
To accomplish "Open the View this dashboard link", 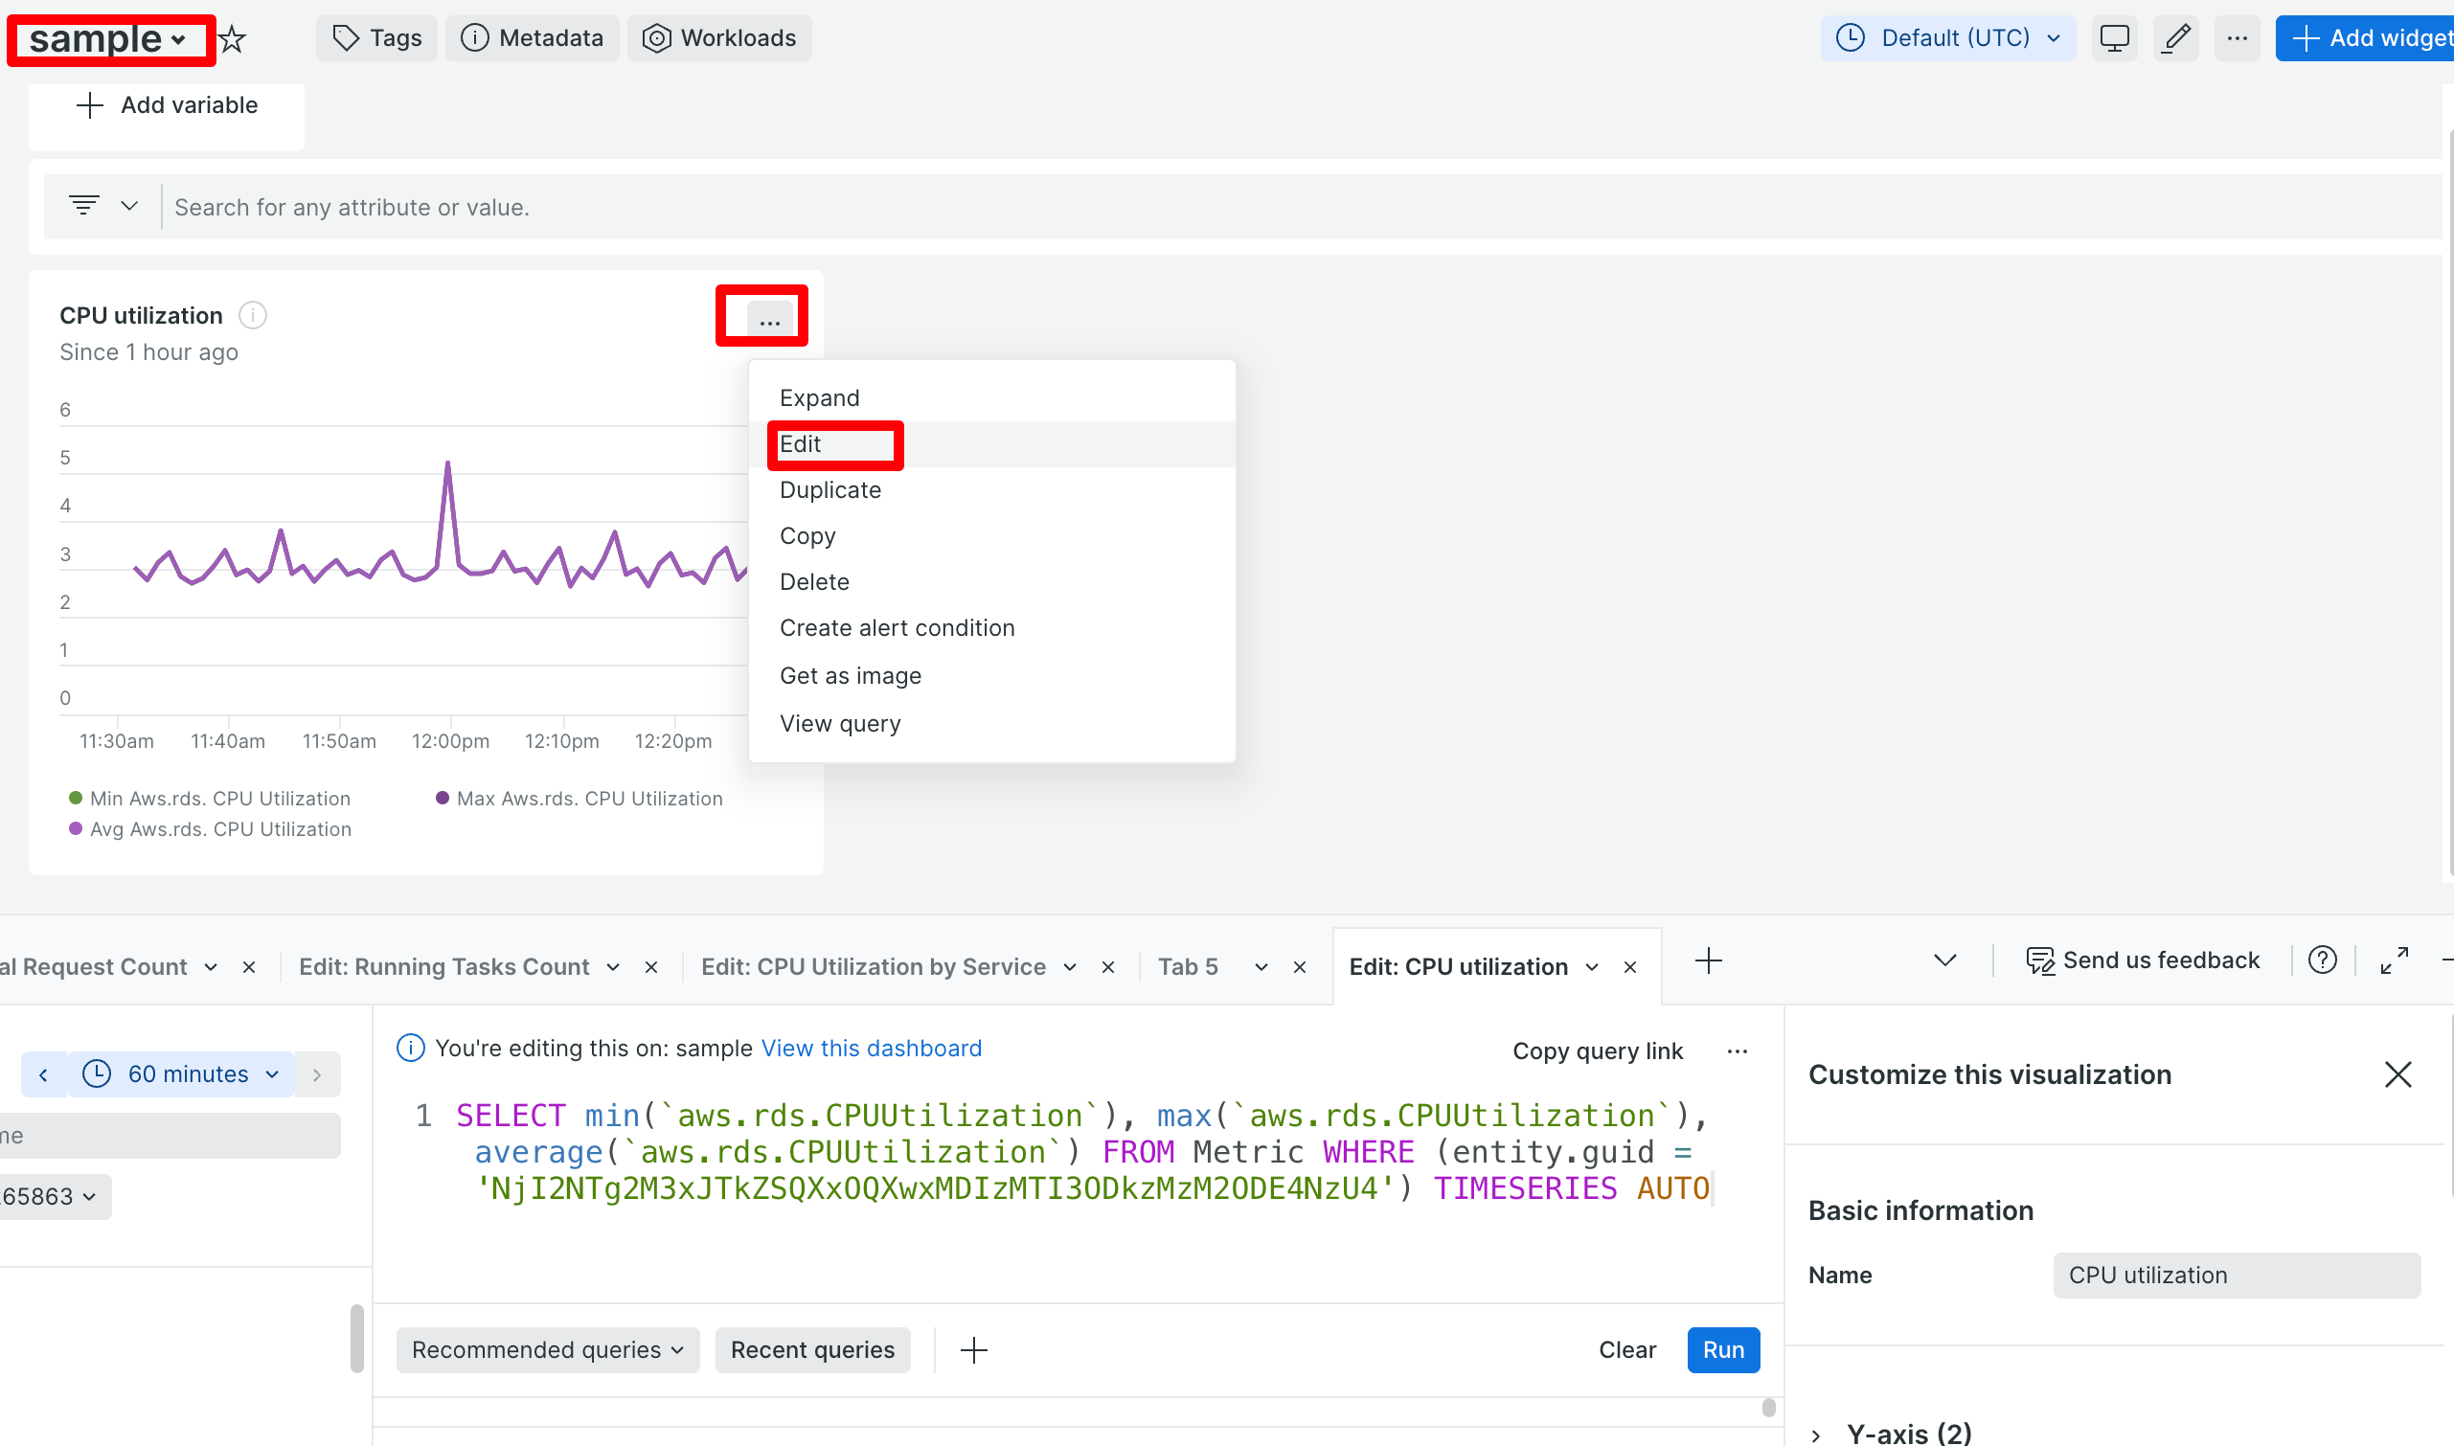I will tap(871, 1048).
